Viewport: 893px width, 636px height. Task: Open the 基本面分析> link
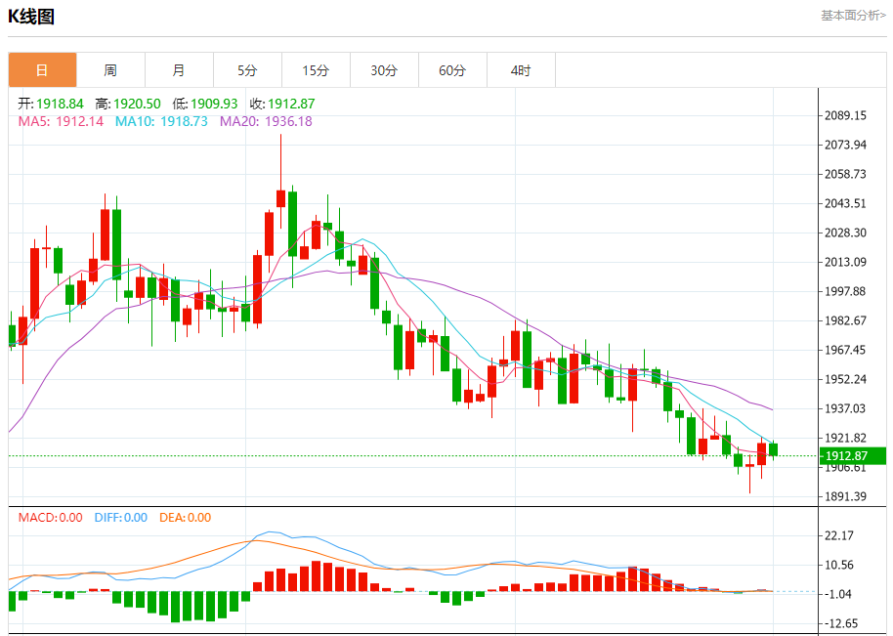tap(853, 16)
